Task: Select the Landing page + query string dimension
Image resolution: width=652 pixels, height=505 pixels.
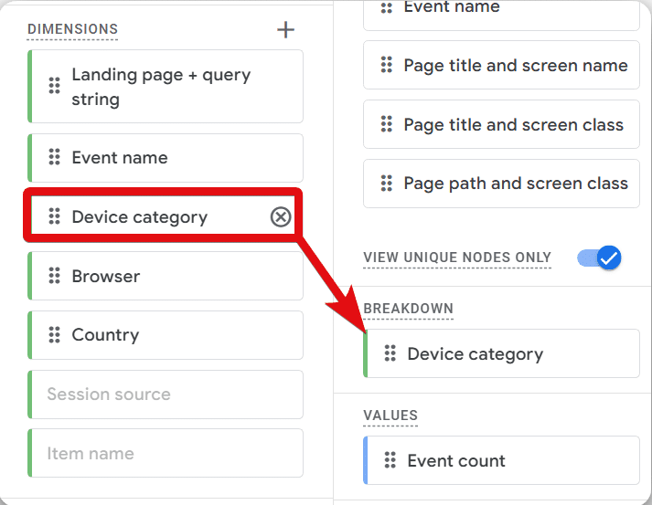Action: point(166,87)
